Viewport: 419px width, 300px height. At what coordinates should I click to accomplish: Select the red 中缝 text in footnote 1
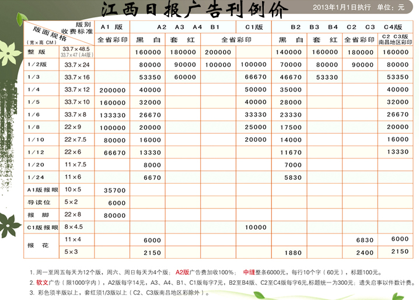(x=249, y=273)
